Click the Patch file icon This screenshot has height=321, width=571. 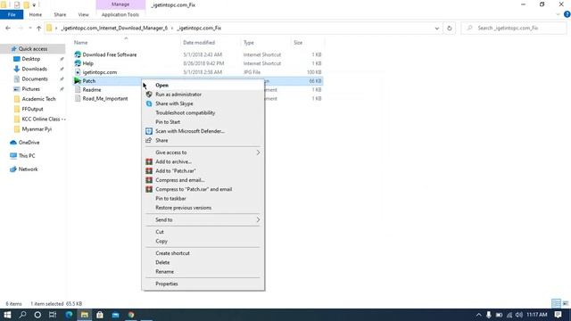tap(78, 81)
